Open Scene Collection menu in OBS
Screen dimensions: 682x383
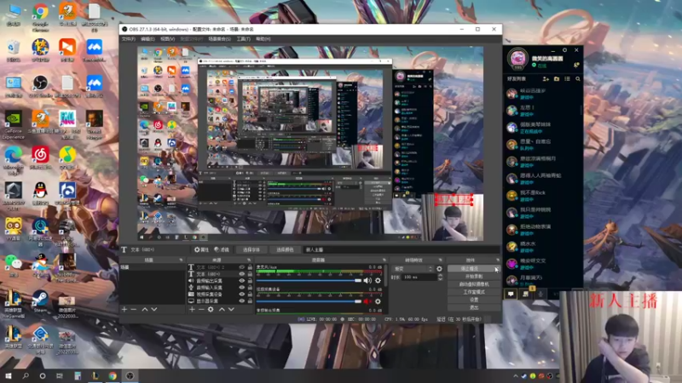coord(220,39)
